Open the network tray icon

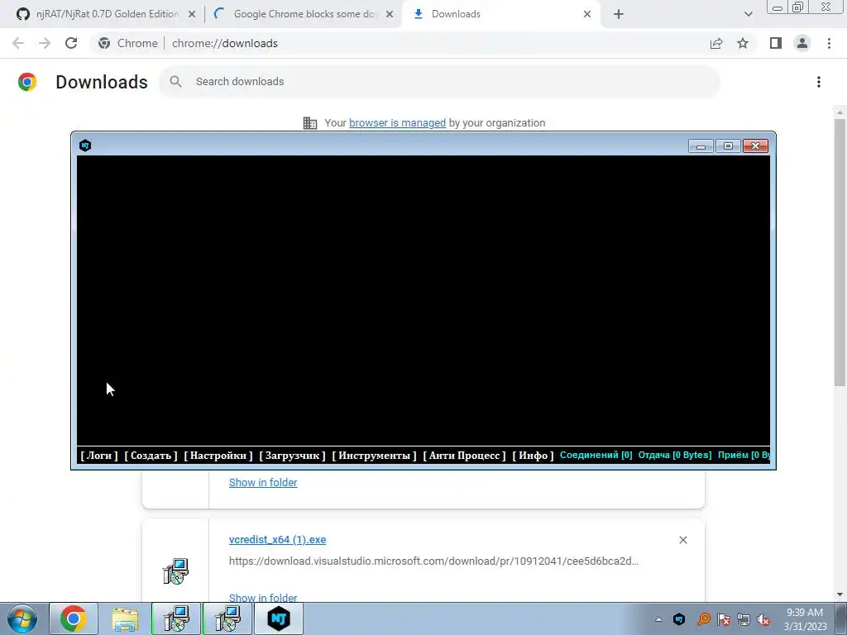click(x=744, y=619)
